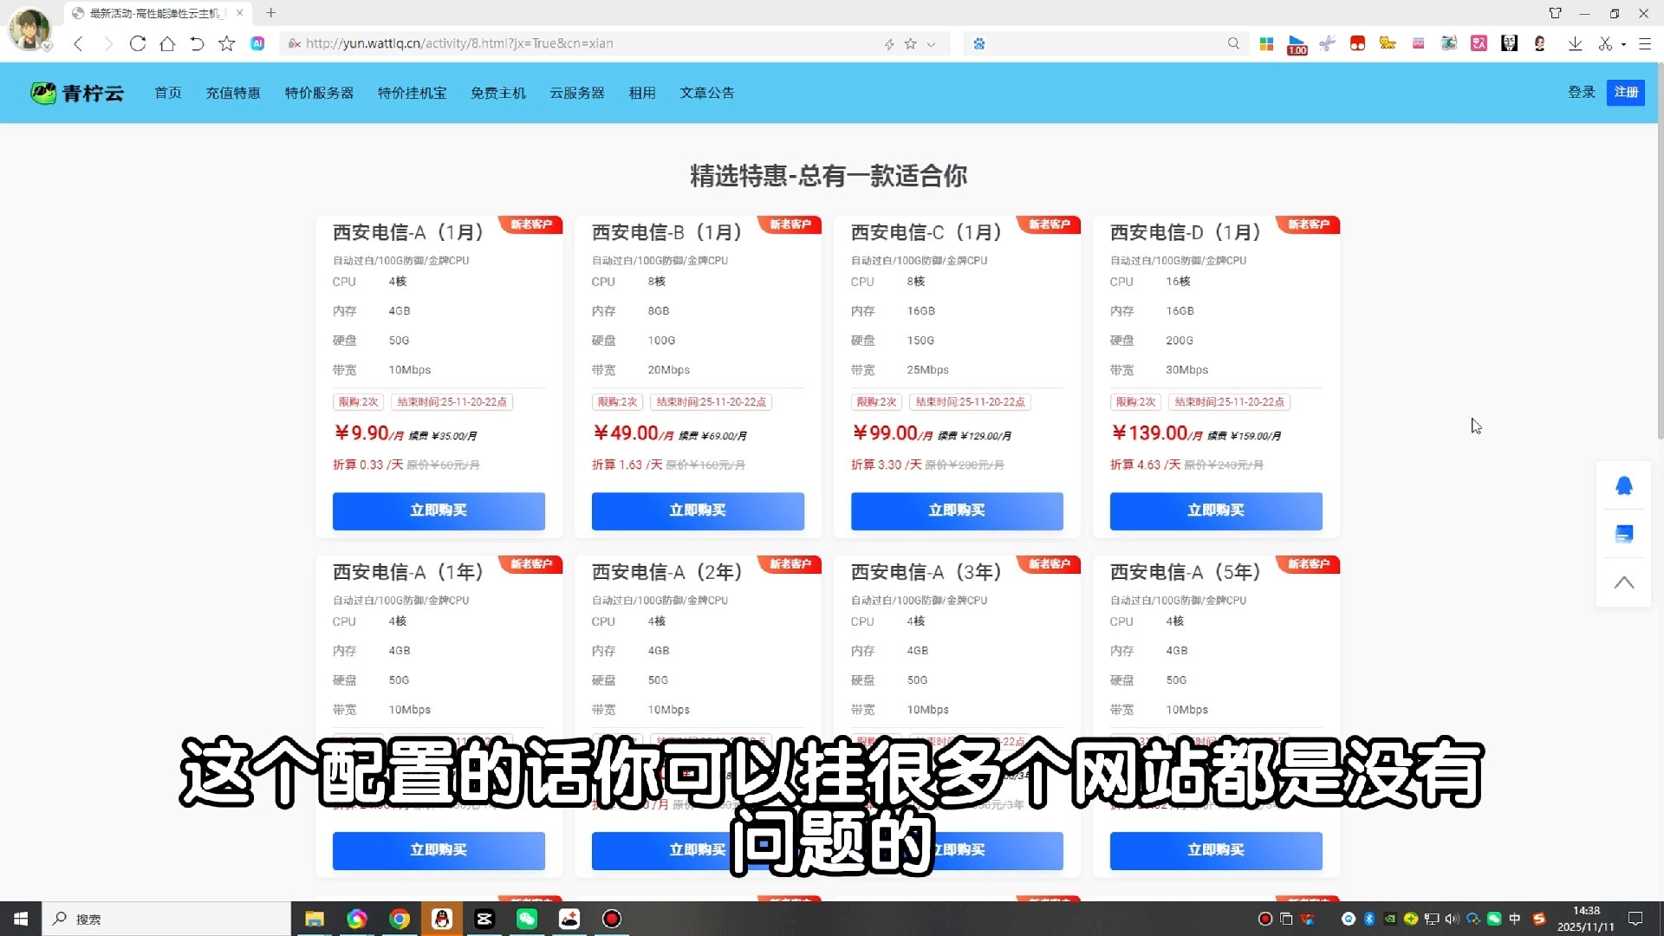Buy 西安电信-A (1年) with 立即购买
The image size is (1664, 936).
point(439,850)
